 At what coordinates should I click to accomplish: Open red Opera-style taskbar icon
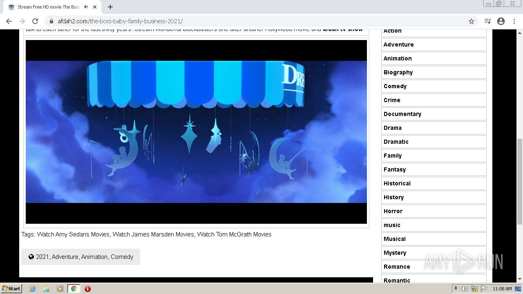pos(87,289)
